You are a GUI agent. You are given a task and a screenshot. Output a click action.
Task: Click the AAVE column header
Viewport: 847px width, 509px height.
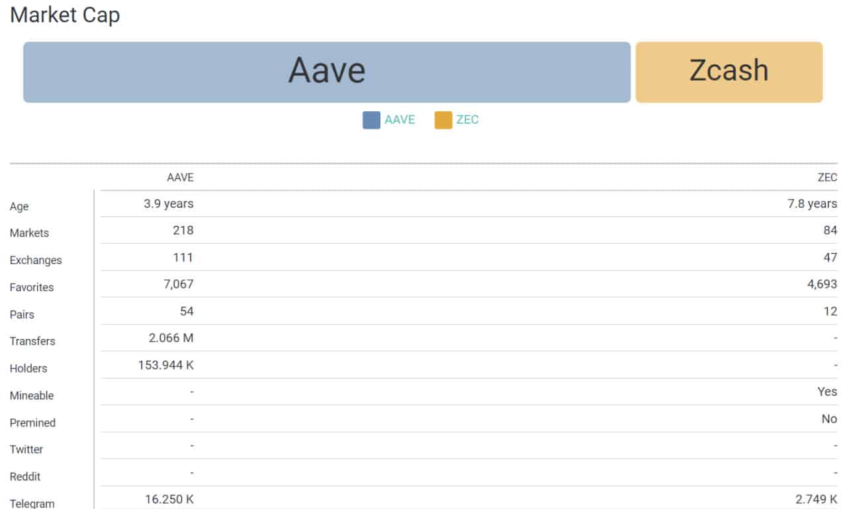pyautogui.click(x=180, y=177)
